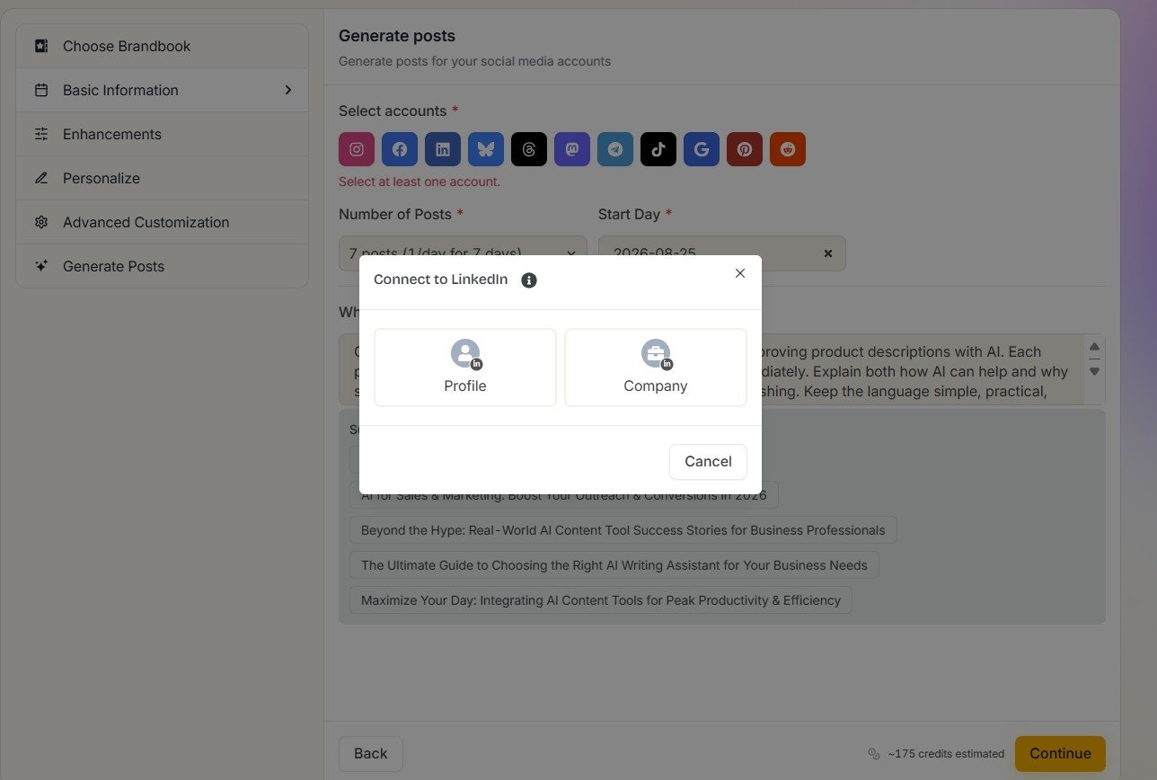
Task: Select the TikTok account icon
Action: [658, 149]
